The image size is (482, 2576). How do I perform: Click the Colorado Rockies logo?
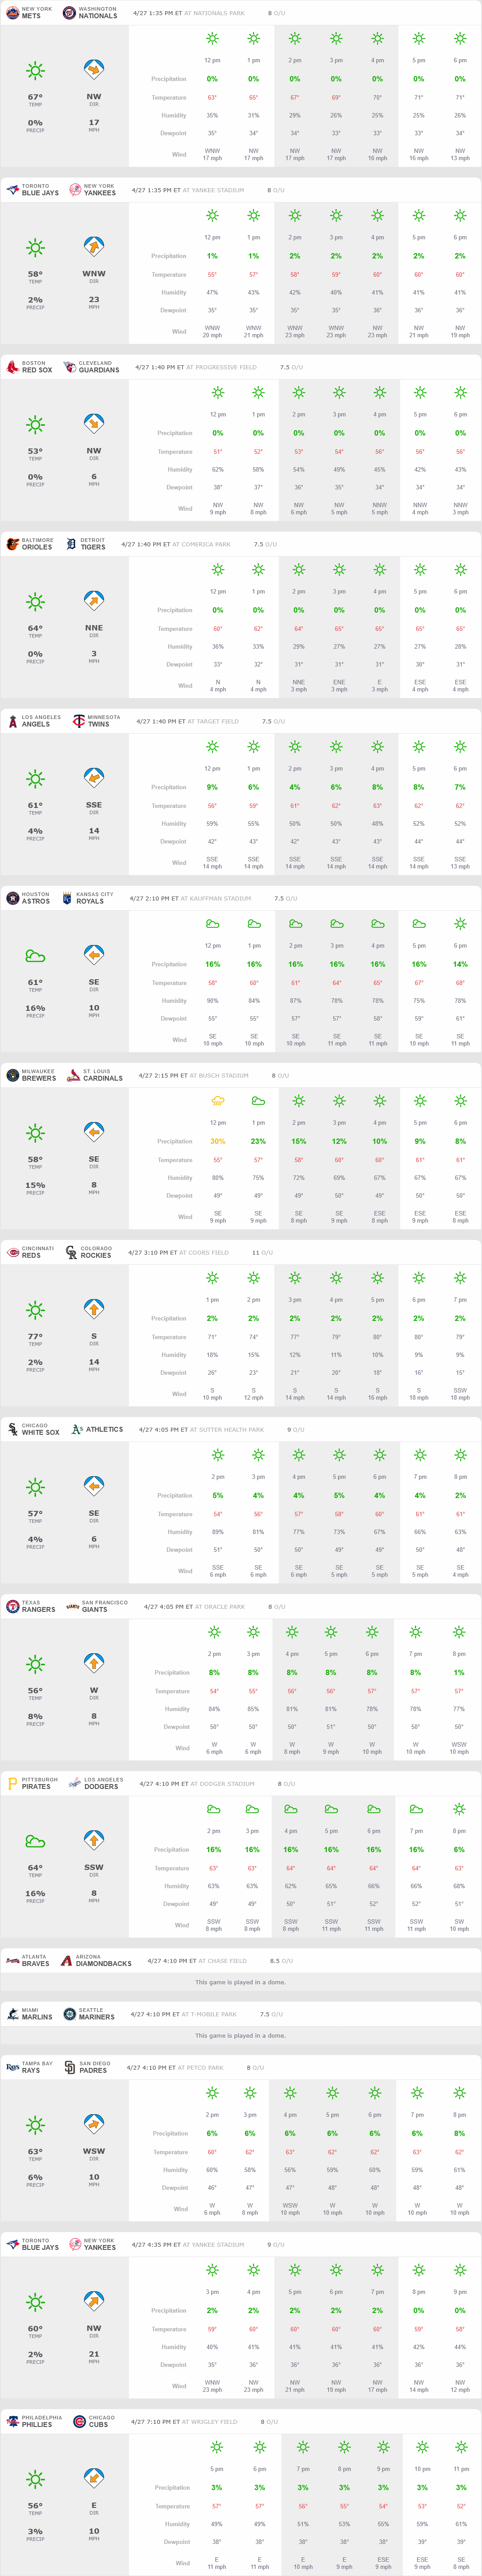point(71,1252)
